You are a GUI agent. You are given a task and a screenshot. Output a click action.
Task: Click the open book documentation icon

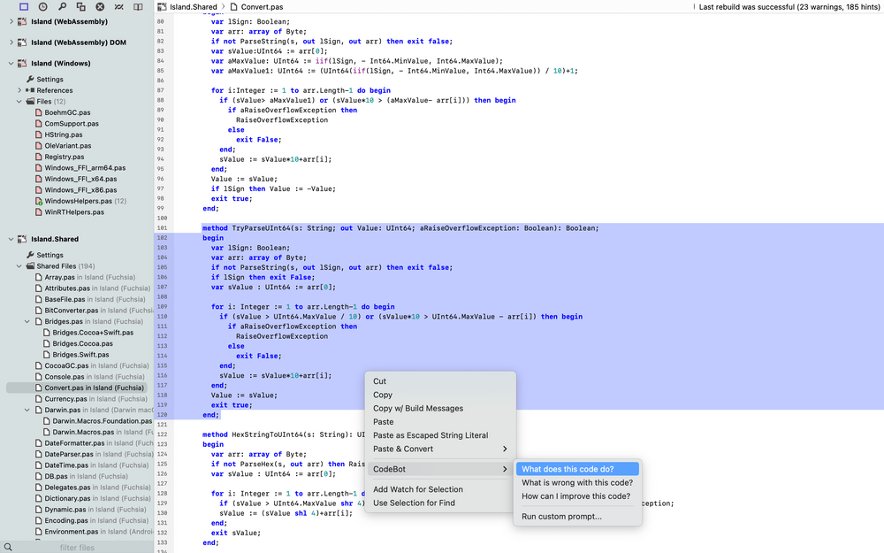tap(138, 6)
